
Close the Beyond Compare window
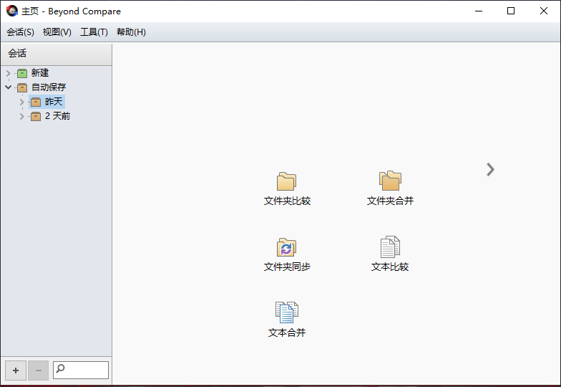(x=544, y=11)
